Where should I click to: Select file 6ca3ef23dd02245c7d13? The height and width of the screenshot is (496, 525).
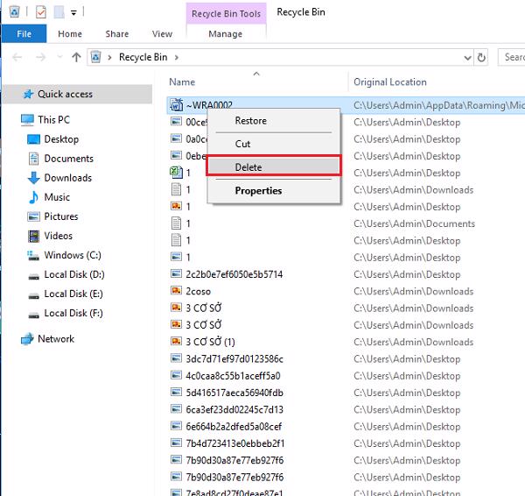click(x=234, y=409)
